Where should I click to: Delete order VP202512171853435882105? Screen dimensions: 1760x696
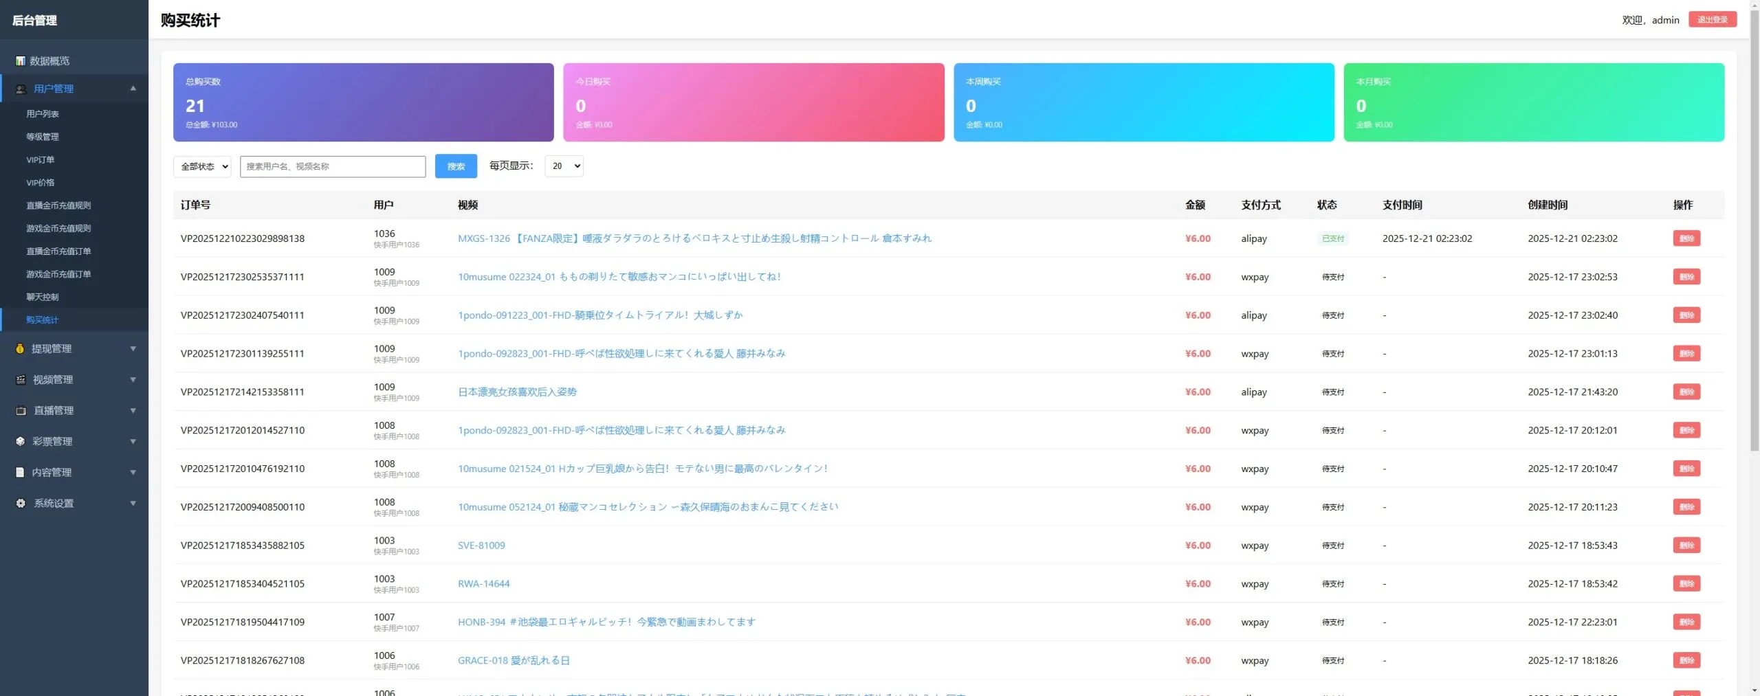pyautogui.click(x=1686, y=546)
